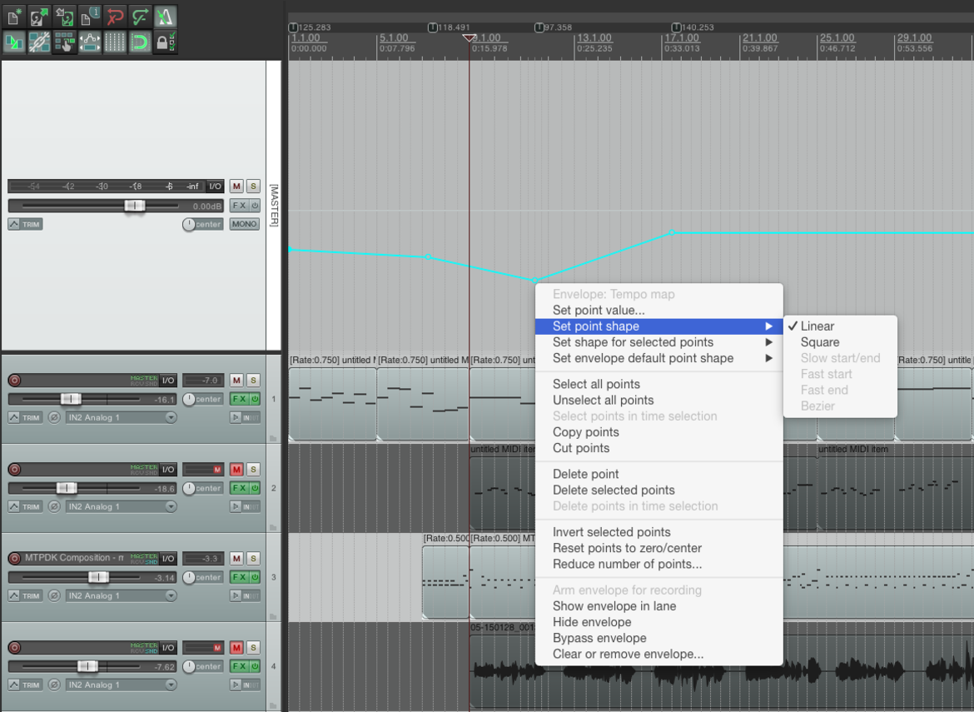Click track 3 name field MTPDK Composition
The height and width of the screenshot is (712, 974).
click(74, 558)
